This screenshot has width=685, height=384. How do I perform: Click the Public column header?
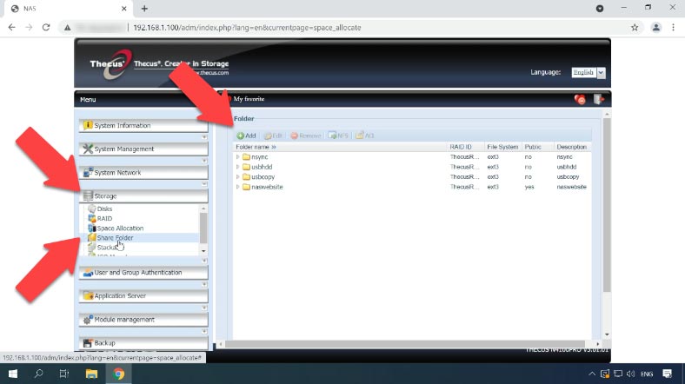coord(538,147)
